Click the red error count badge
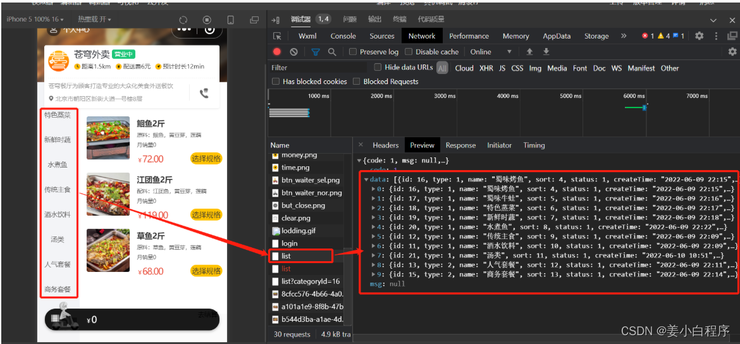 coord(648,36)
